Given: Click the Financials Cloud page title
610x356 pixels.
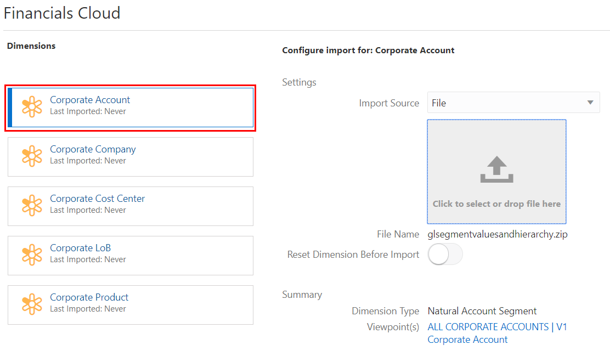Looking at the screenshot, I should (x=62, y=13).
